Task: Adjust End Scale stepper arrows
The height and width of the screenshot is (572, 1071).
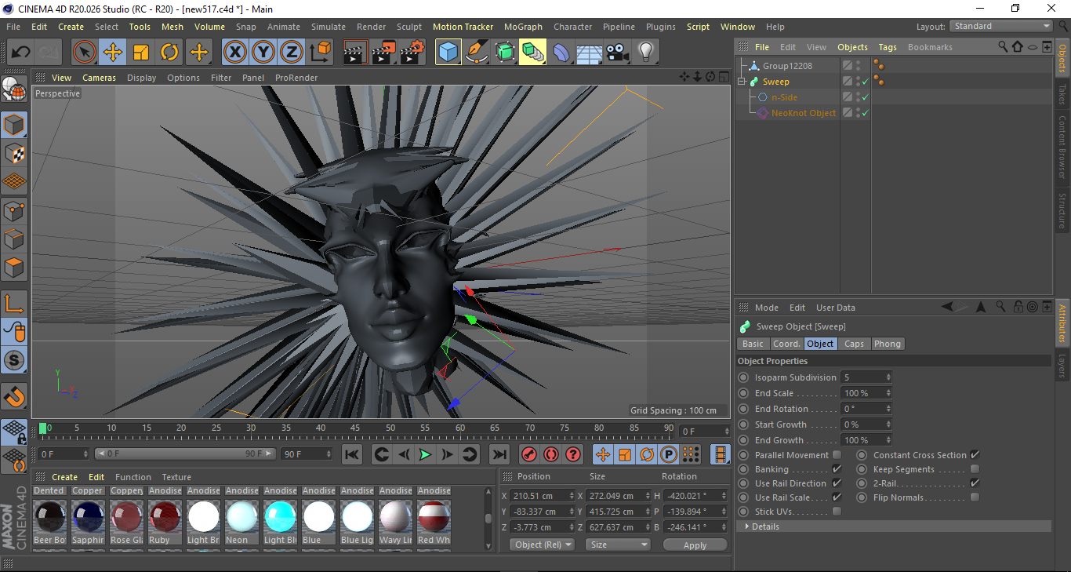Action: coord(888,393)
